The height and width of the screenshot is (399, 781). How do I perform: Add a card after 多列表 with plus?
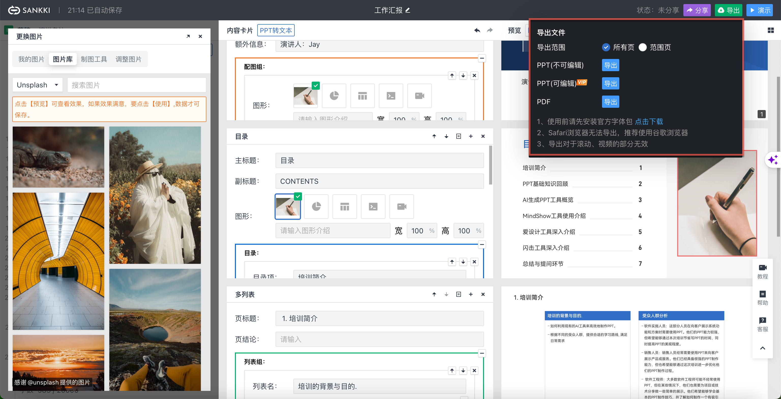pyautogui.click(x=471, y=294)
